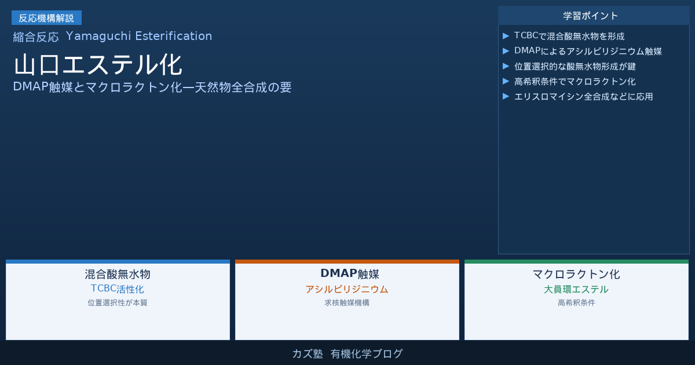
Task: Select the 求核触媒機構 caption
Action: 347,302
